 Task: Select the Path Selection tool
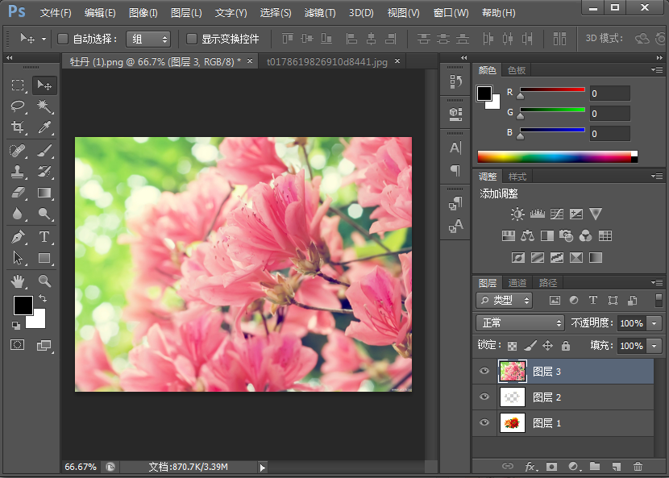(18, 258)
